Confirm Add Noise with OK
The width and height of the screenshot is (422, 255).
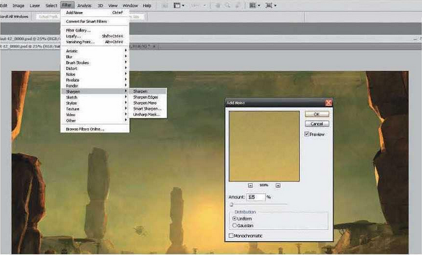point(317,114)
